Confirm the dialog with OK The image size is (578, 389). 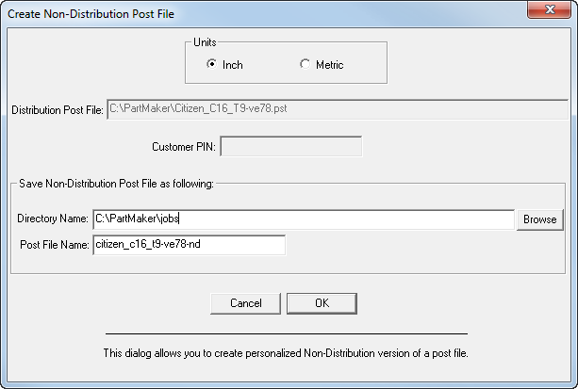click(322, 303)
